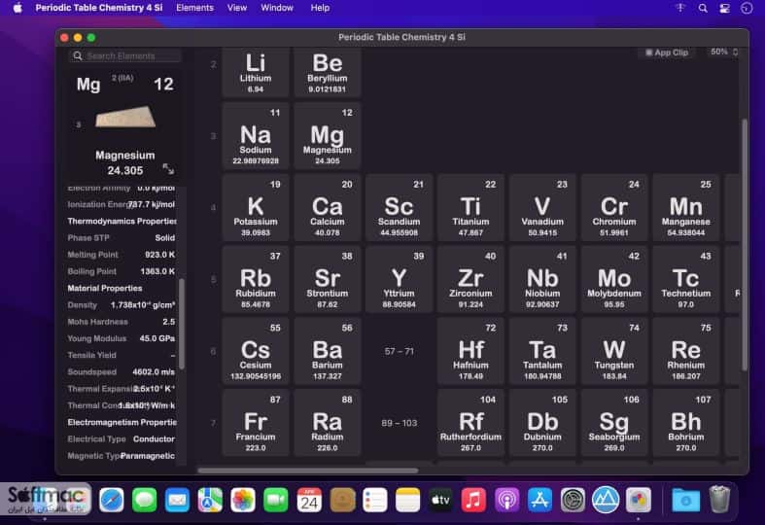Click the Magnesium sample image
Screen dimensions: 765x525
pos(125,117)
